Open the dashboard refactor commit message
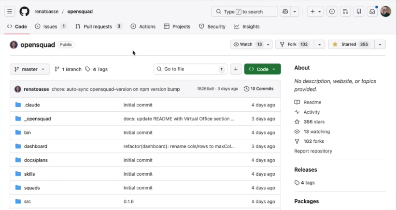397x210 pixels. click(x=179, y=146)
